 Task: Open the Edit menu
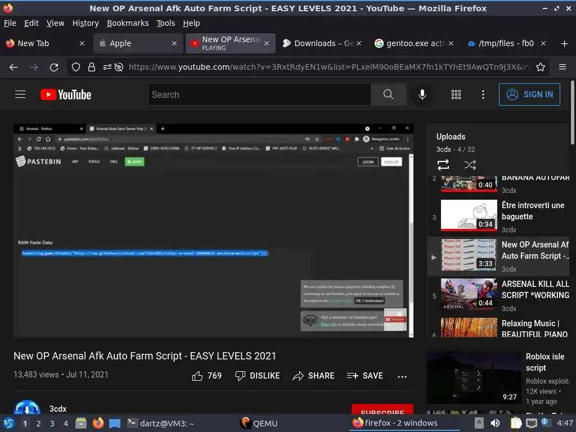[x=31, y=23]
